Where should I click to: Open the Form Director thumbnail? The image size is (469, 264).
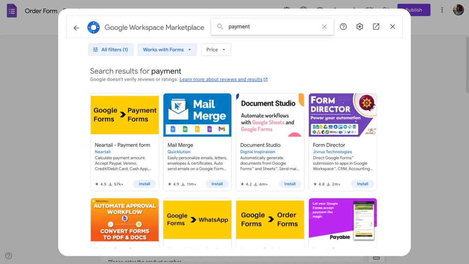[343, 115]
